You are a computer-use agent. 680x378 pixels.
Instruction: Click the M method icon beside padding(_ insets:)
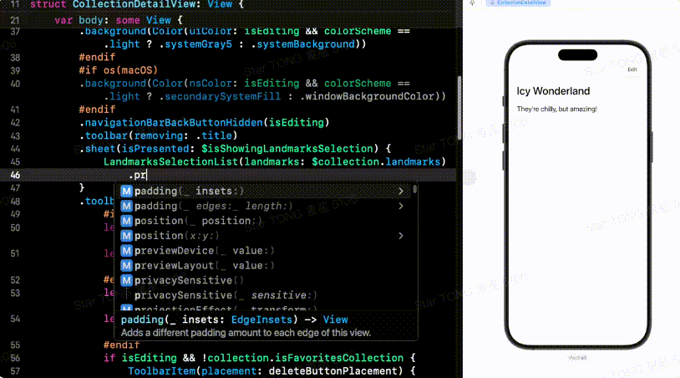(126, 191)
